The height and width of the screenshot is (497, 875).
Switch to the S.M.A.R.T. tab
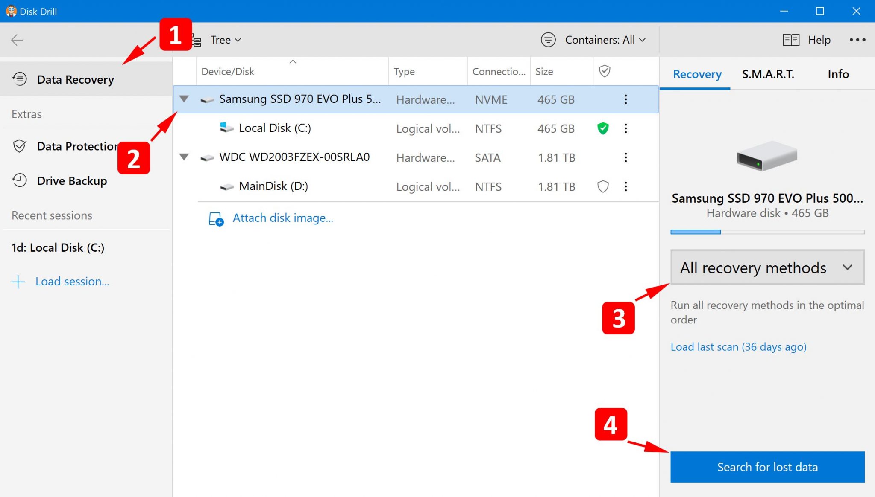tap(767, 74)
